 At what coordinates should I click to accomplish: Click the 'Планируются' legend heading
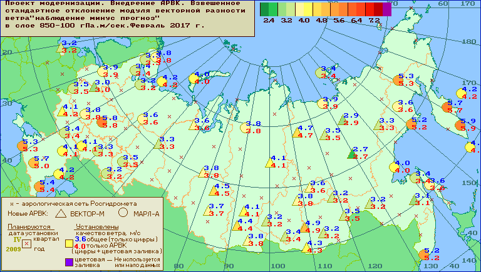(x=29, y=227)
